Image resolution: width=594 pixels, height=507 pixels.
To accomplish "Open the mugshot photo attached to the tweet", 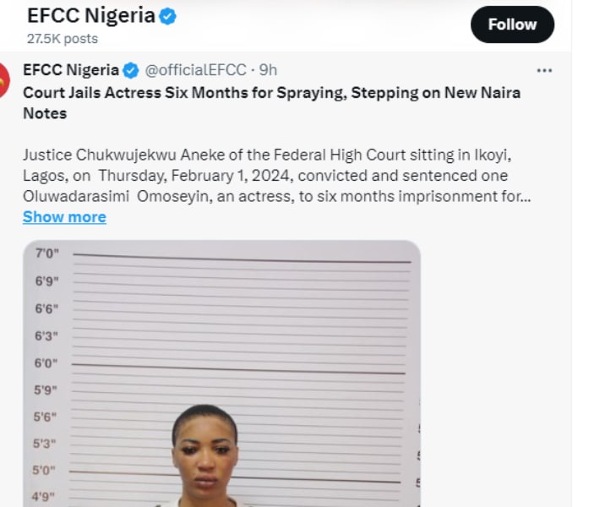I will click(x=221, y=373).
